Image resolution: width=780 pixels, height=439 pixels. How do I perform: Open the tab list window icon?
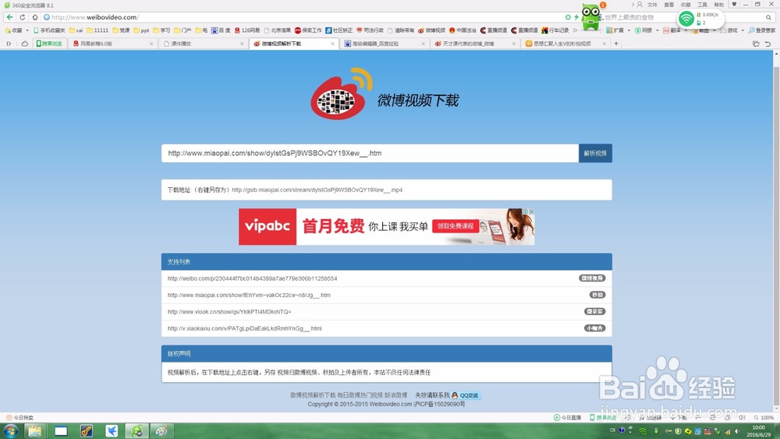point(756,44)
